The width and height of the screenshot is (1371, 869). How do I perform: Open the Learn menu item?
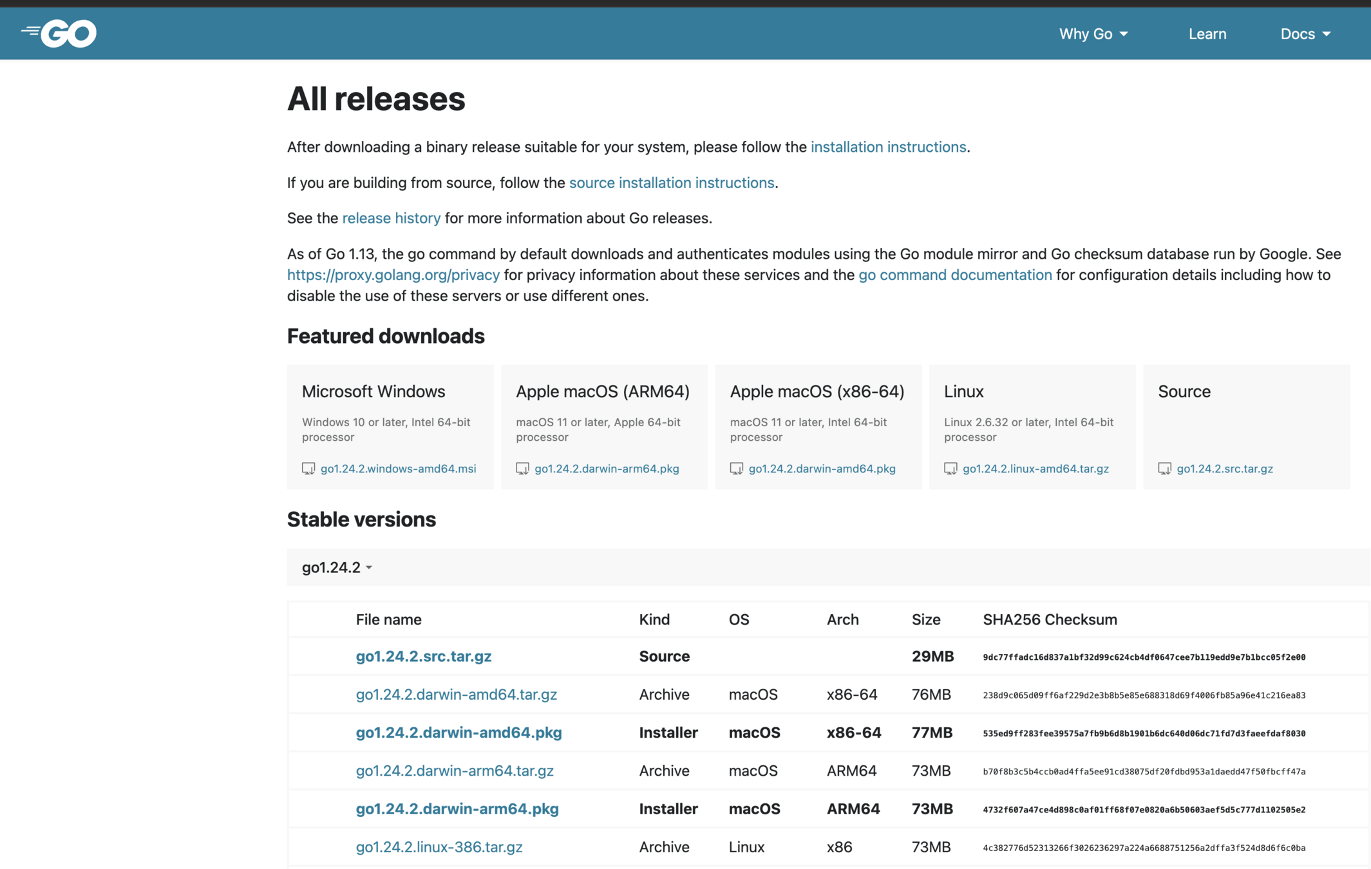(1207, 34)
